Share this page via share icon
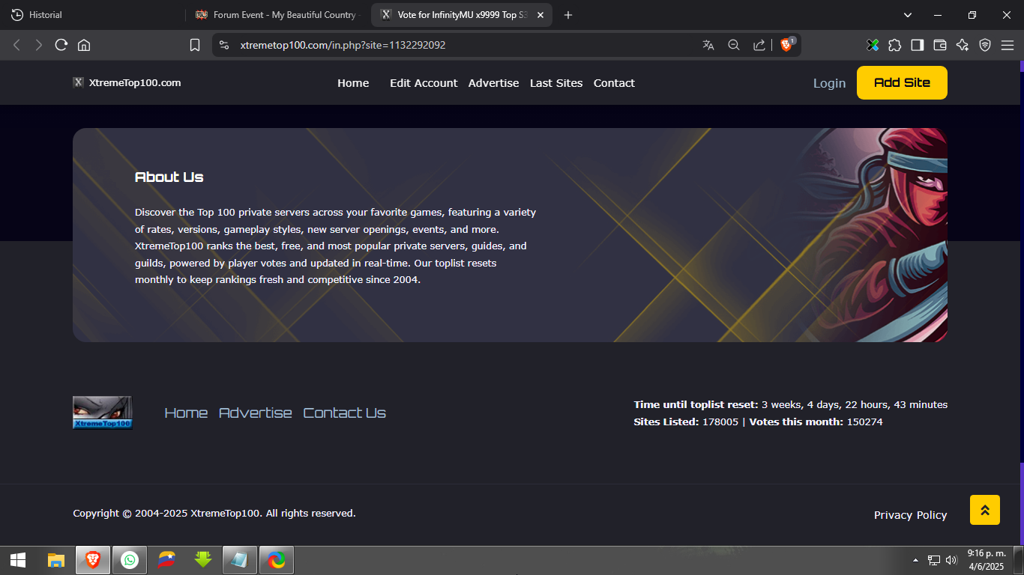This screenshot has width=1024, height=575. pos(759,45)
